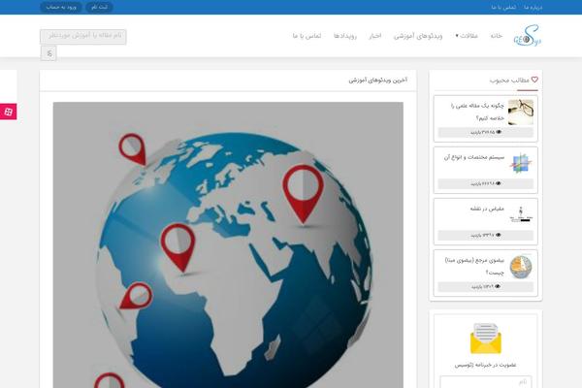Click eye views icon on مقیاس در نقشه card
This screenshot has height=388, width=582.
(499, 235)
